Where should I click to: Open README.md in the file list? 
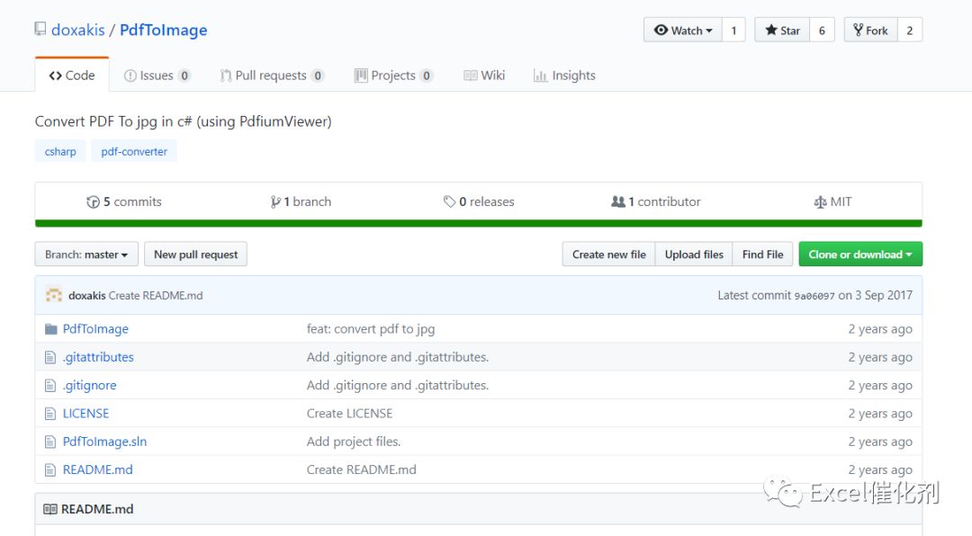pos(97,470)
